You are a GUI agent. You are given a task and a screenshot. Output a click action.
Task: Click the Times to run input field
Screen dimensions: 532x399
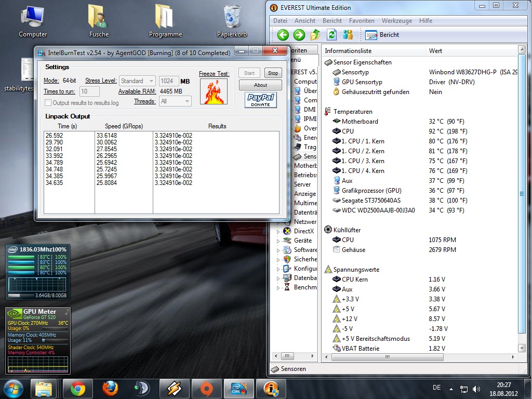click(89, 91)
